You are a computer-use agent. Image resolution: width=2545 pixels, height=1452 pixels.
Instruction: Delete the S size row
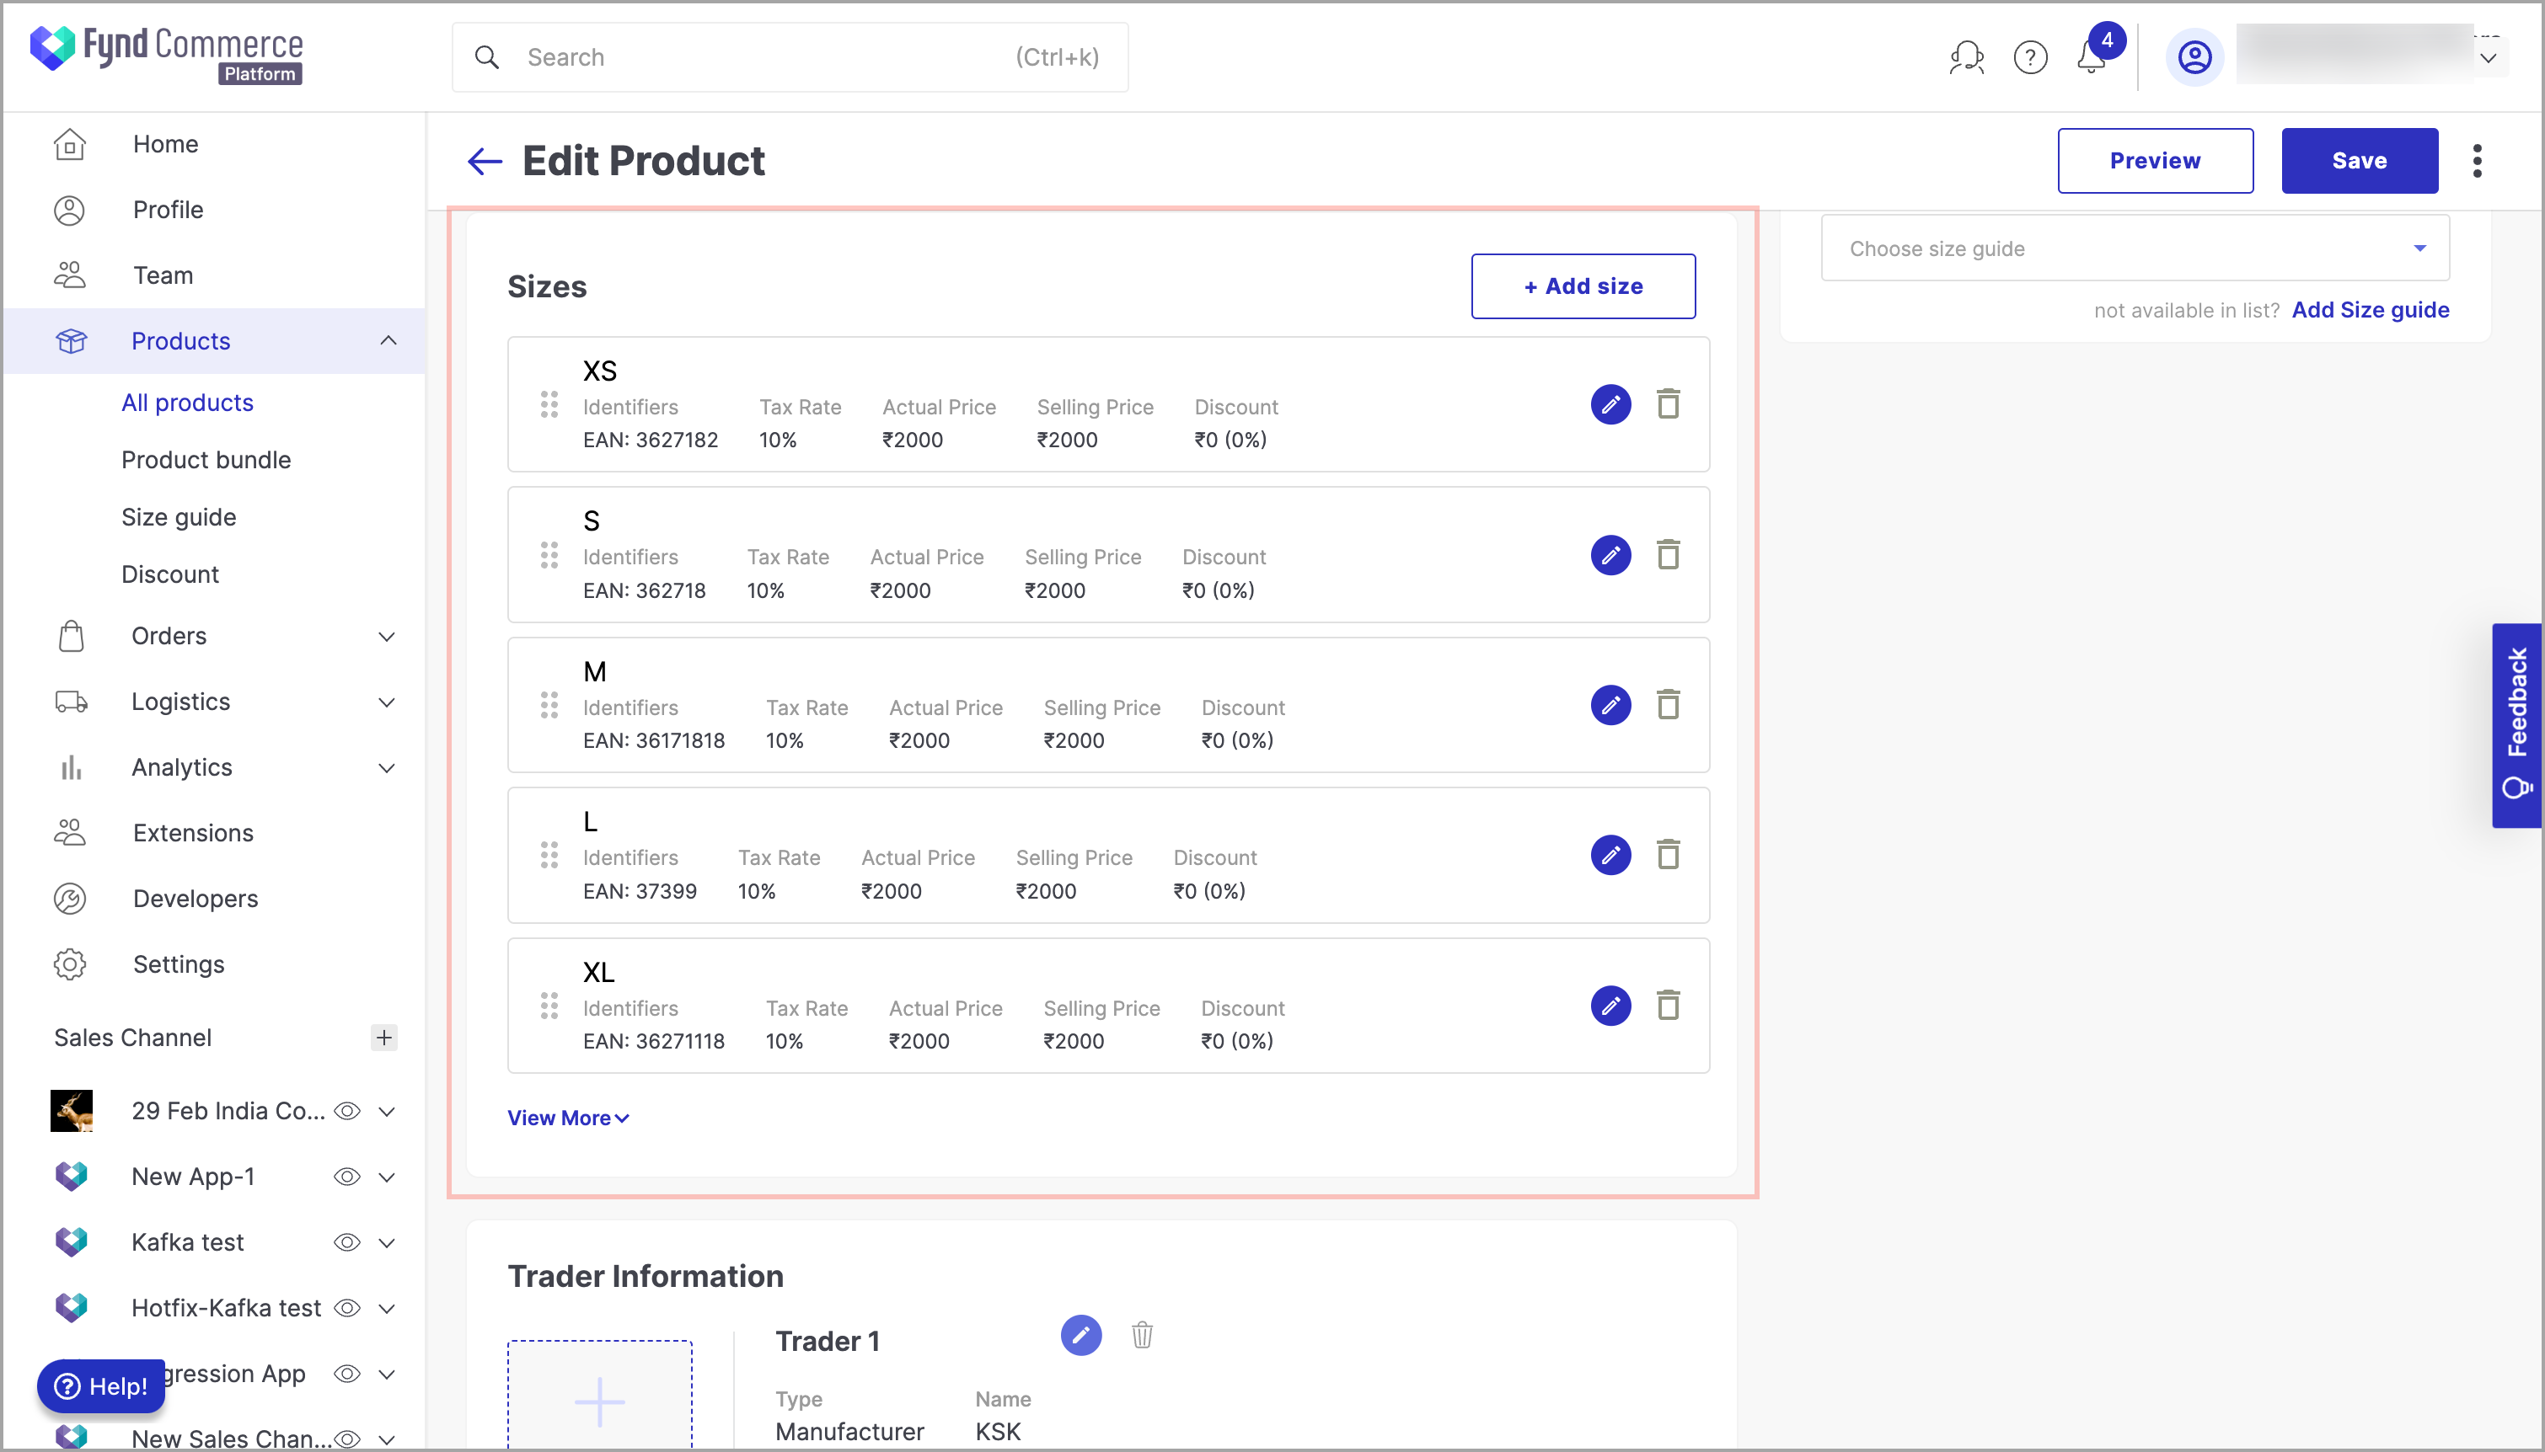click(1668, 554)
